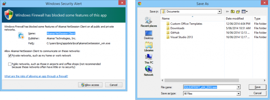Enable Public networks checkbox
Image resolution: width=270 pixels, height=100 pixels.
10,64
